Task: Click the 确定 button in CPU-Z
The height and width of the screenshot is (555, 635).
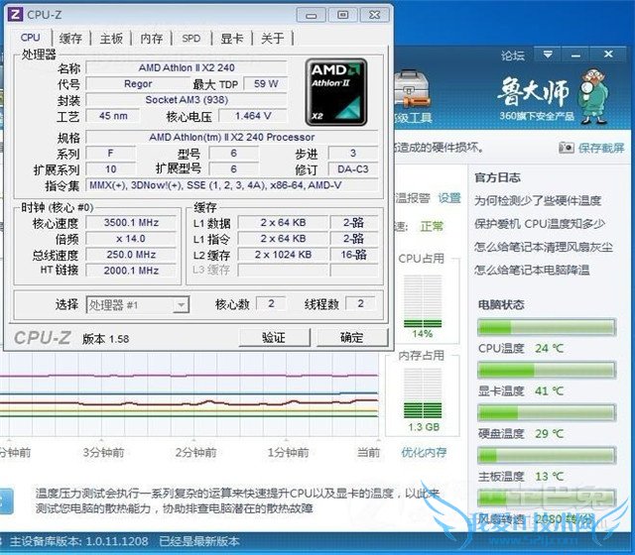Action: tap(351, 338)
